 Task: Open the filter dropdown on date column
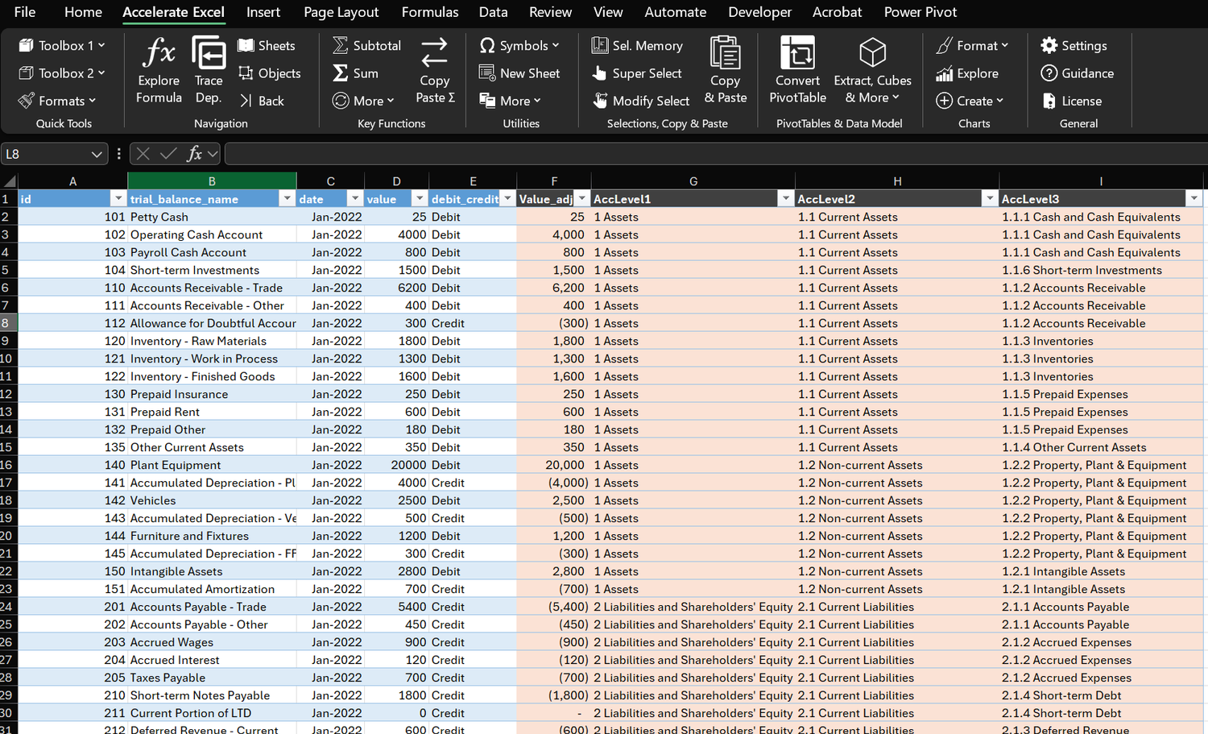(354, 197)
